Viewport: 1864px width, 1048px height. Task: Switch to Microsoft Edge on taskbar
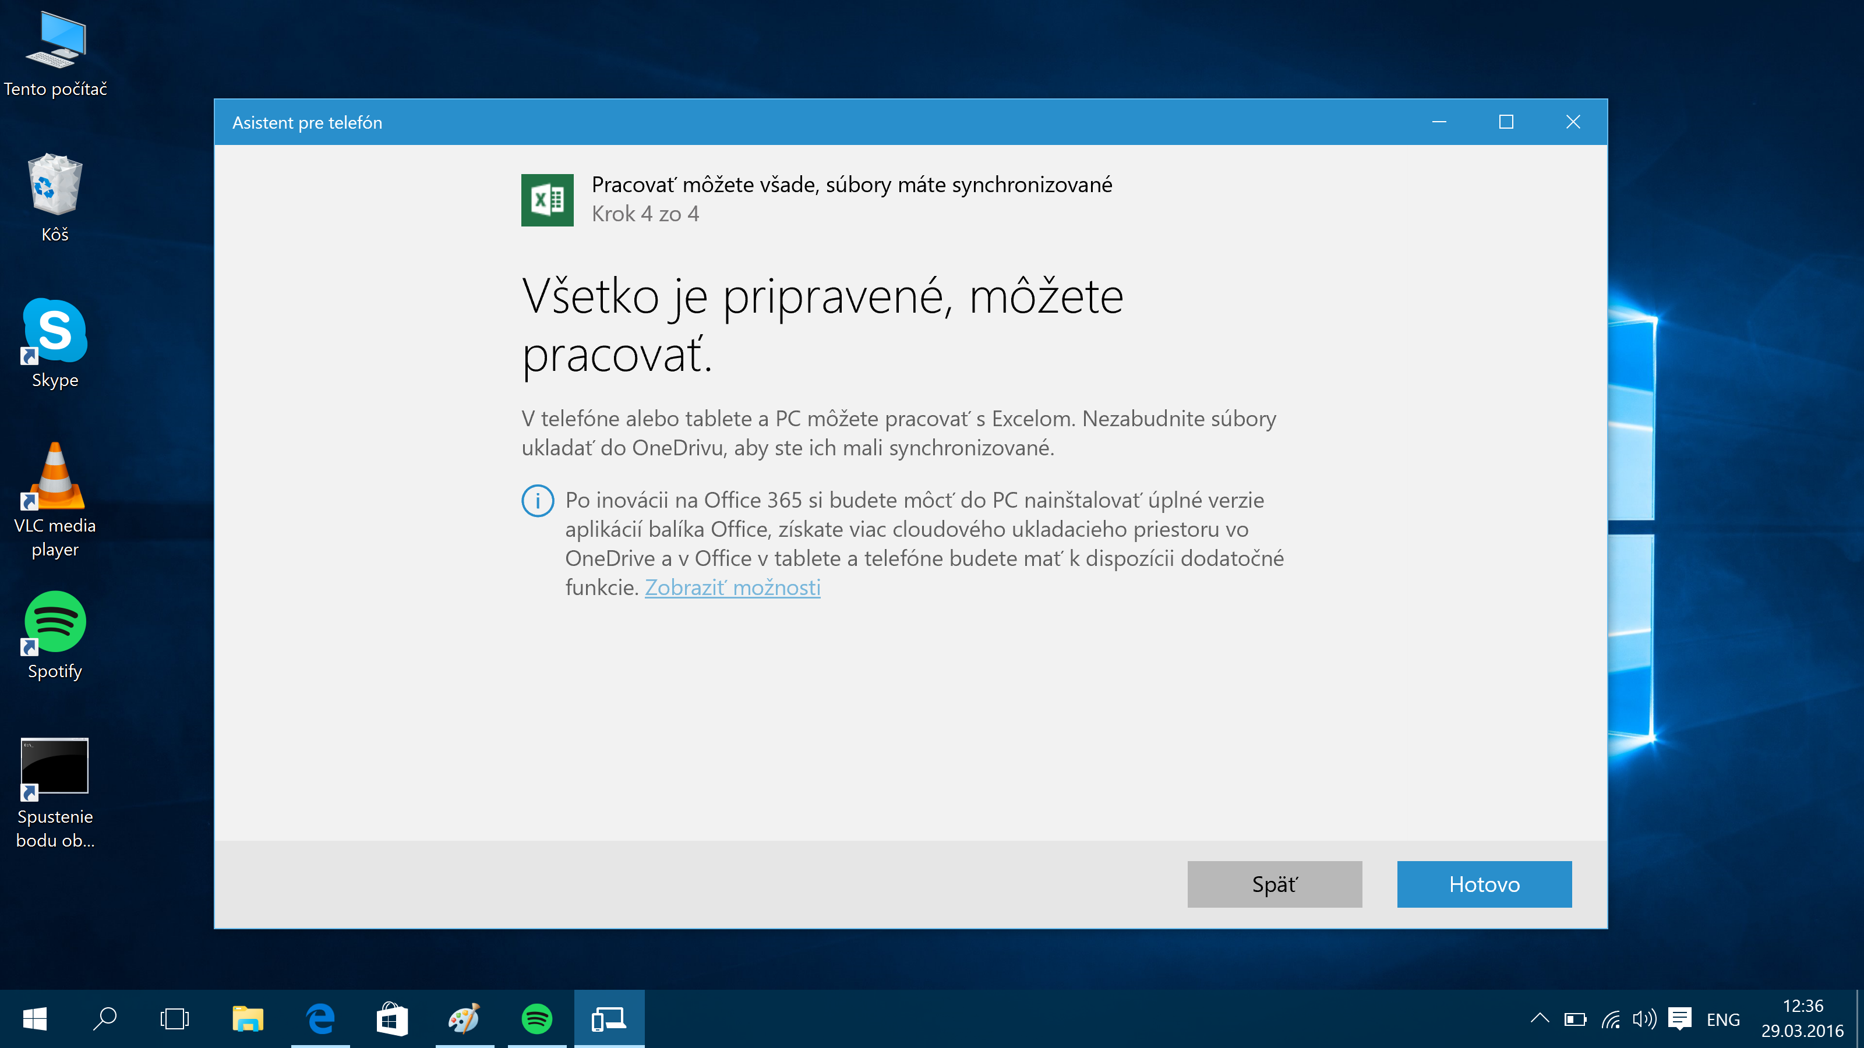click(x=320, y=1019)
